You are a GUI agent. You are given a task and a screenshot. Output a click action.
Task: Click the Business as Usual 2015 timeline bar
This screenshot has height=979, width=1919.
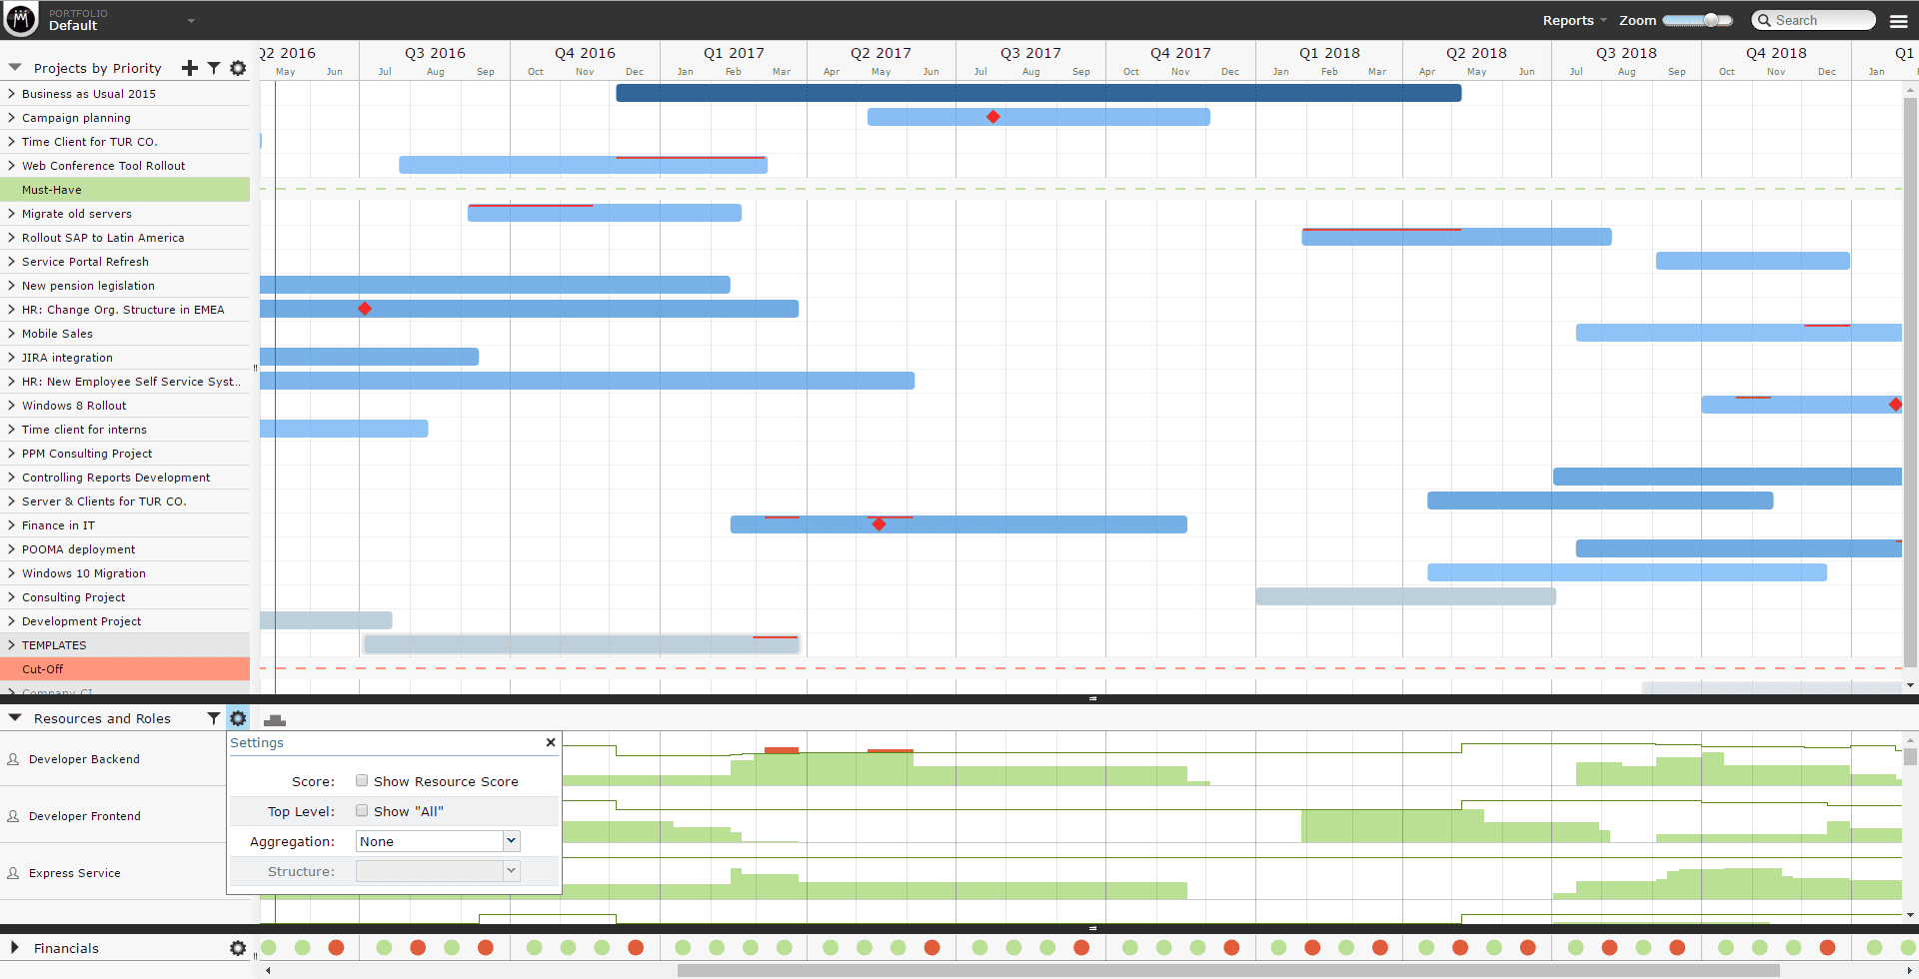tap(1038, 93)
